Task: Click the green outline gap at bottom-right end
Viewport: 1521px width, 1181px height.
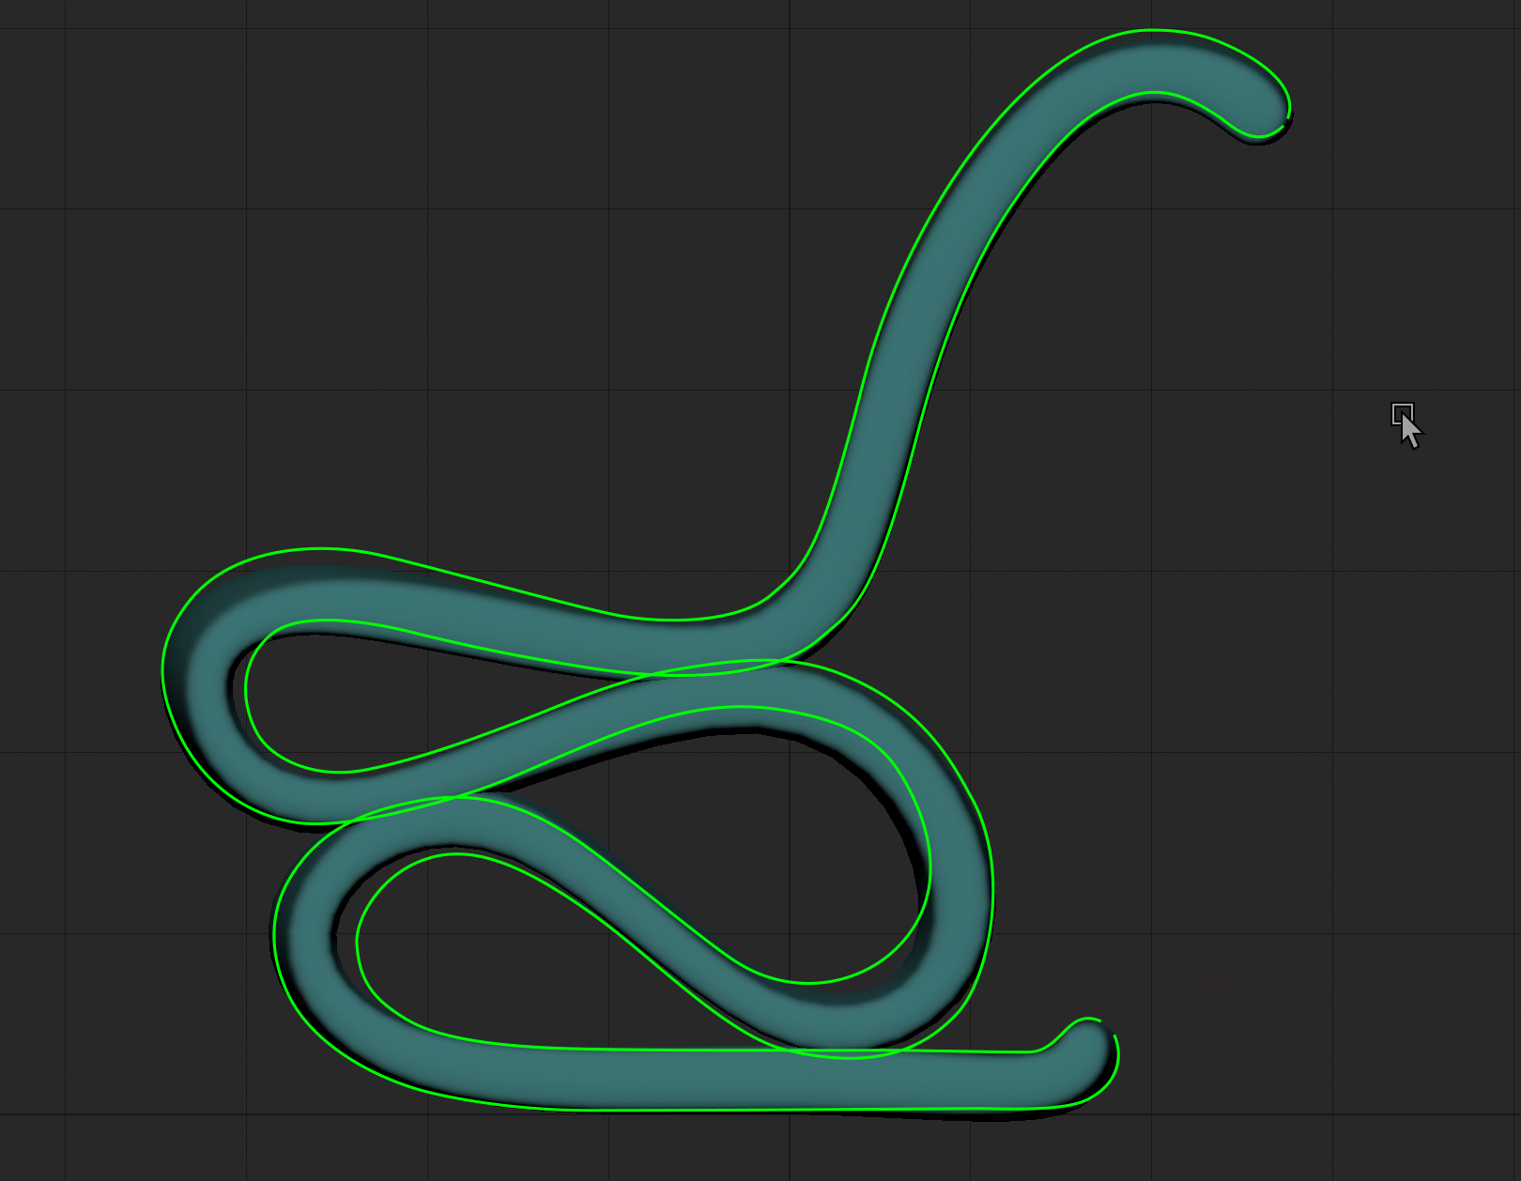Action: [1108, 1026]
